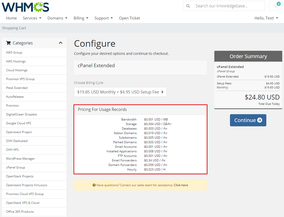Select AWS Hostings category
Viewport: 284px width, 217px height.
[34, 61]
